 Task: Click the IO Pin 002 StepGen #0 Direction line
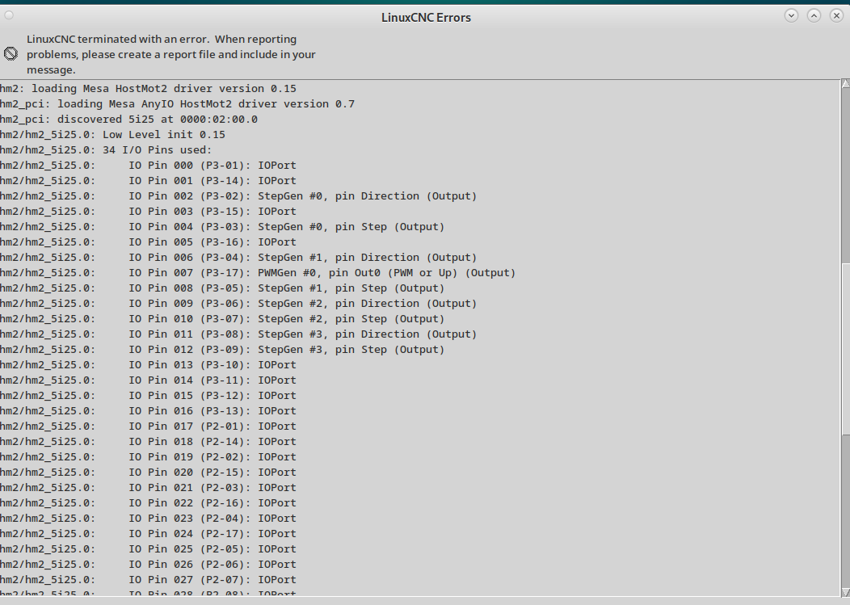(238, 195)
